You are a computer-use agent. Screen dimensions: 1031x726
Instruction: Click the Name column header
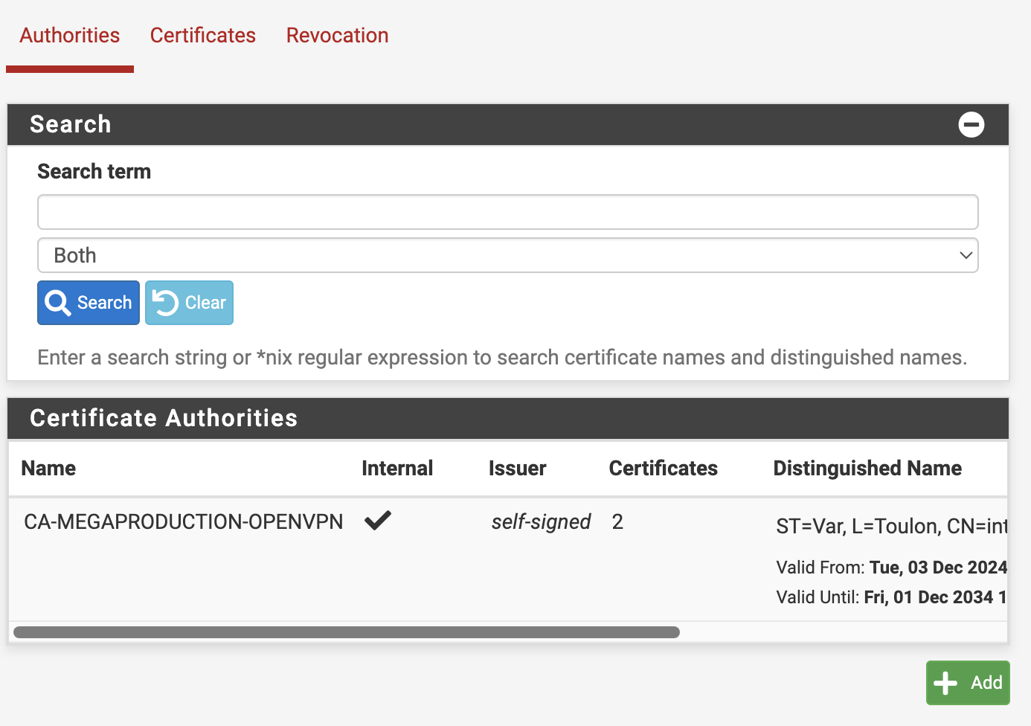[x=48, y=468]
